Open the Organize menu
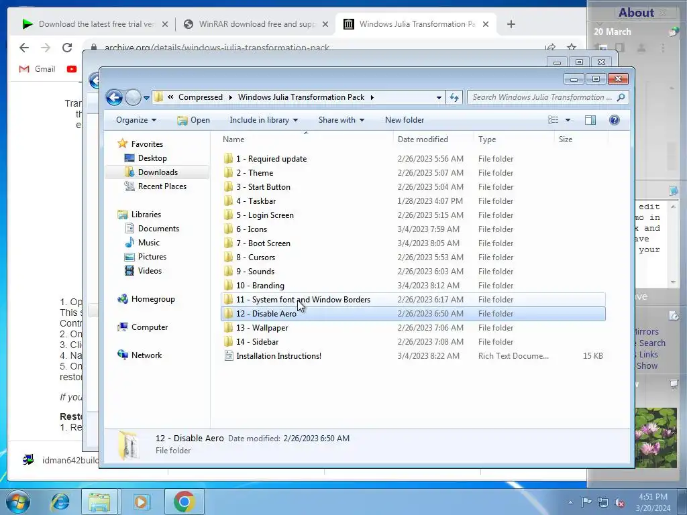The width and height of the screenshot is (687, 515). click(136, 120)
